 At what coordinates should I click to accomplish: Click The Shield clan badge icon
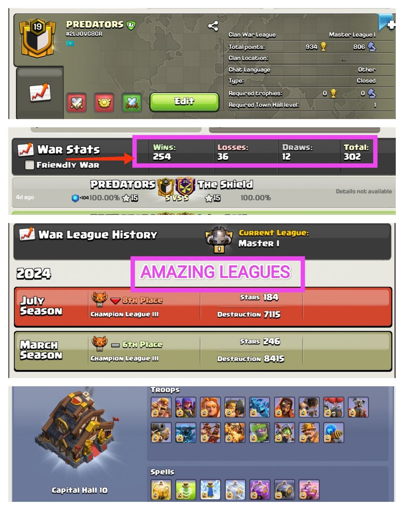[x=185, y=187]
